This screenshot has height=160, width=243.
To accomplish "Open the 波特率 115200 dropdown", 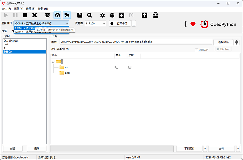I will 95,23.
